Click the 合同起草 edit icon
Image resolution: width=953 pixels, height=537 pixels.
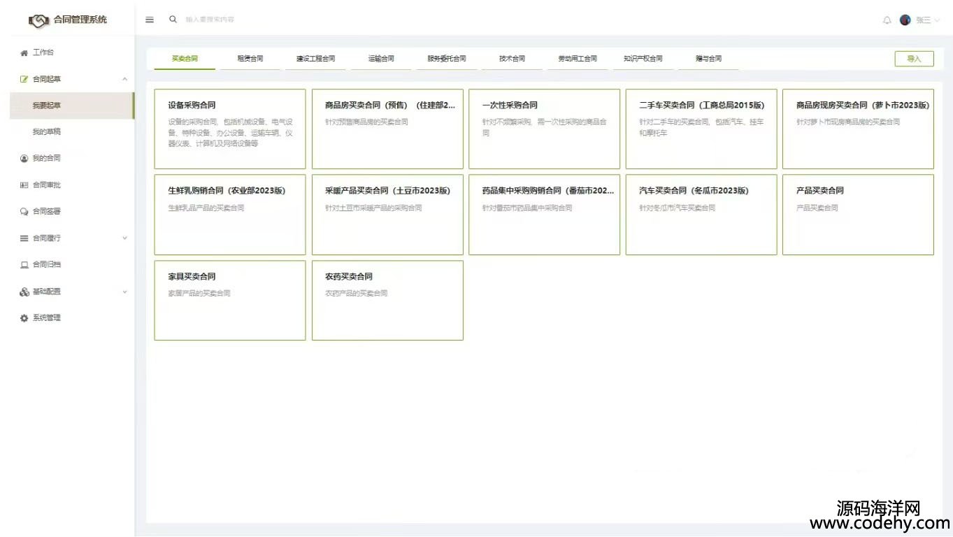coord(24,79)
